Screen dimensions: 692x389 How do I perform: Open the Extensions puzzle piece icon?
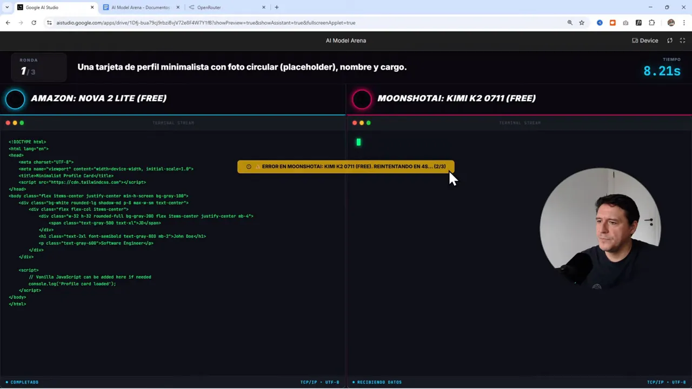click(651, 23)
